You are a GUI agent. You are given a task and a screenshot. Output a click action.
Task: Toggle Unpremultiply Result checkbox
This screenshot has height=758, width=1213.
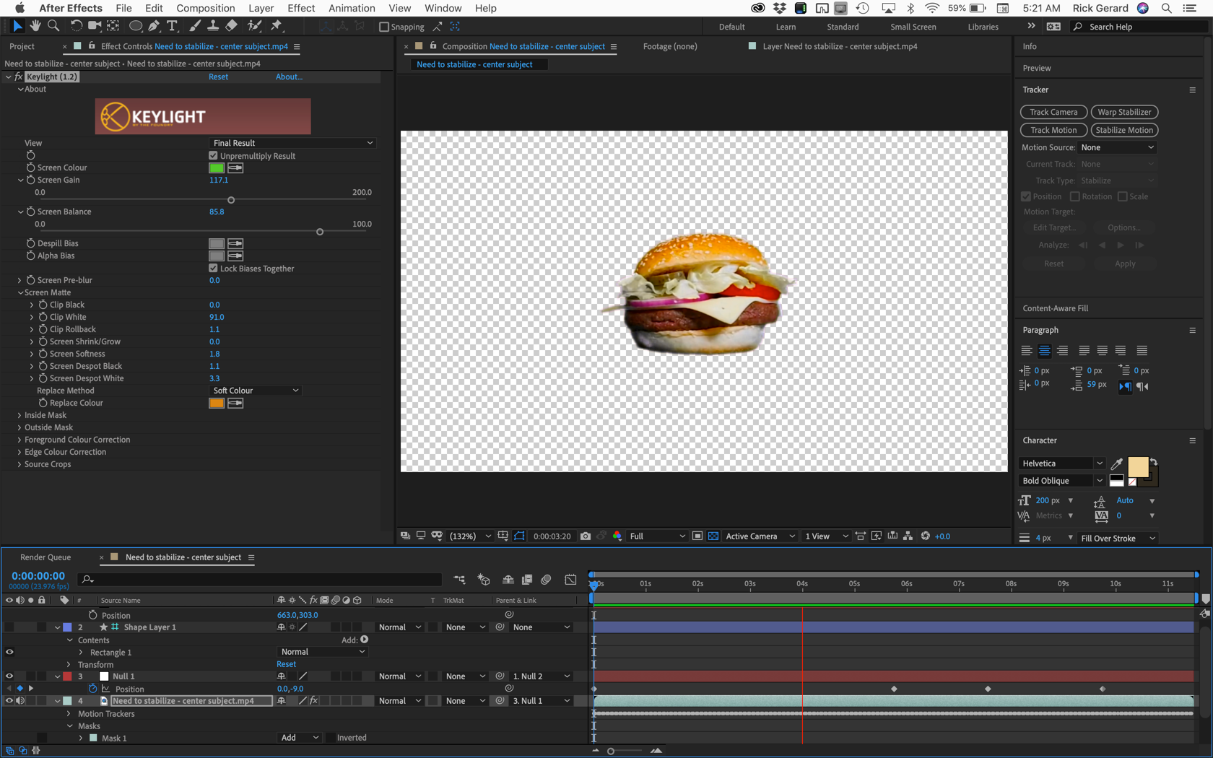tap(213, 156)
